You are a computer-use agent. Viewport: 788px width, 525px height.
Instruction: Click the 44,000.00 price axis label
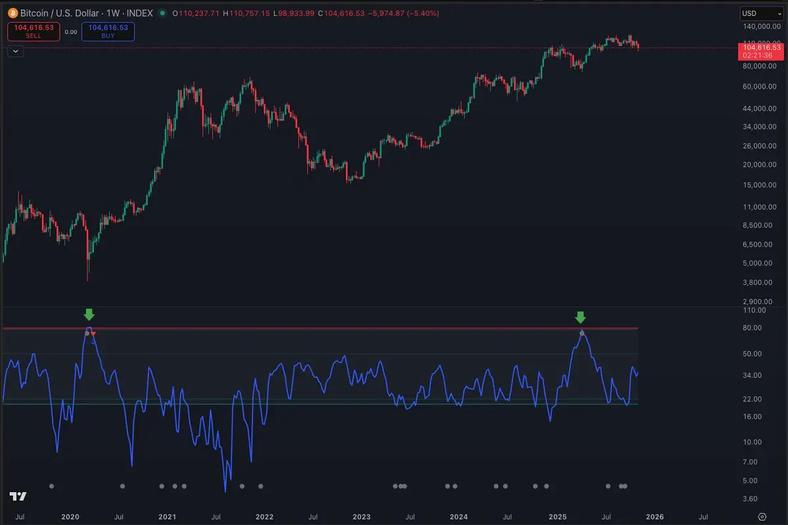pos(761,108)
